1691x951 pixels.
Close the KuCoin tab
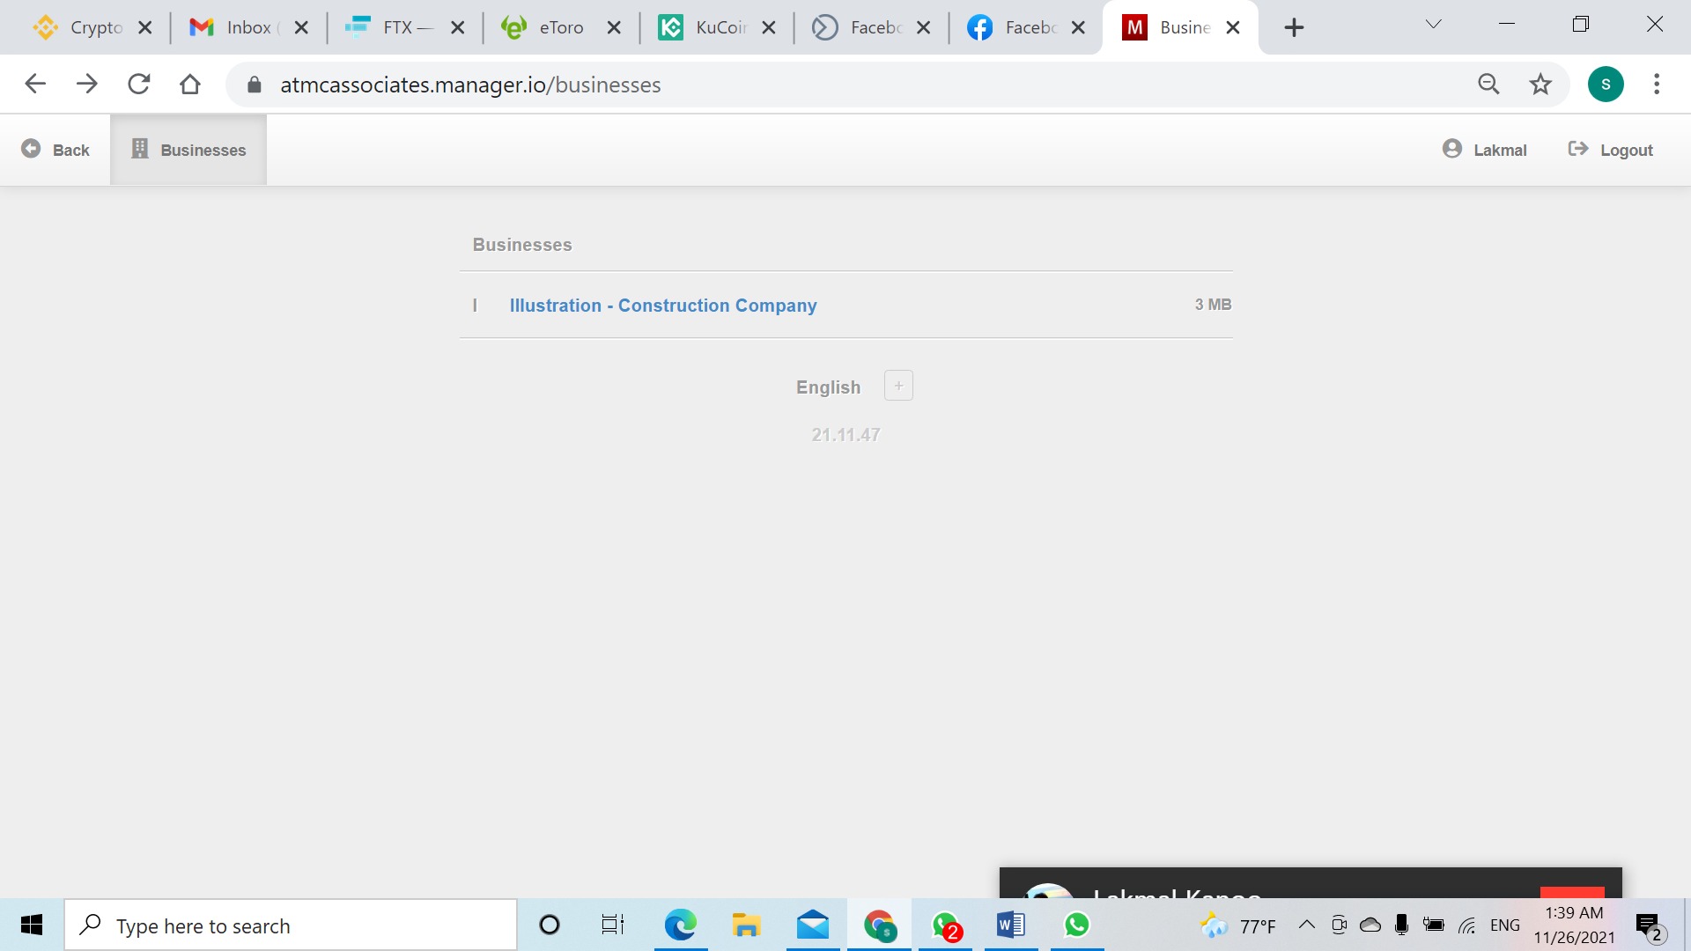[x=769, y=27]
